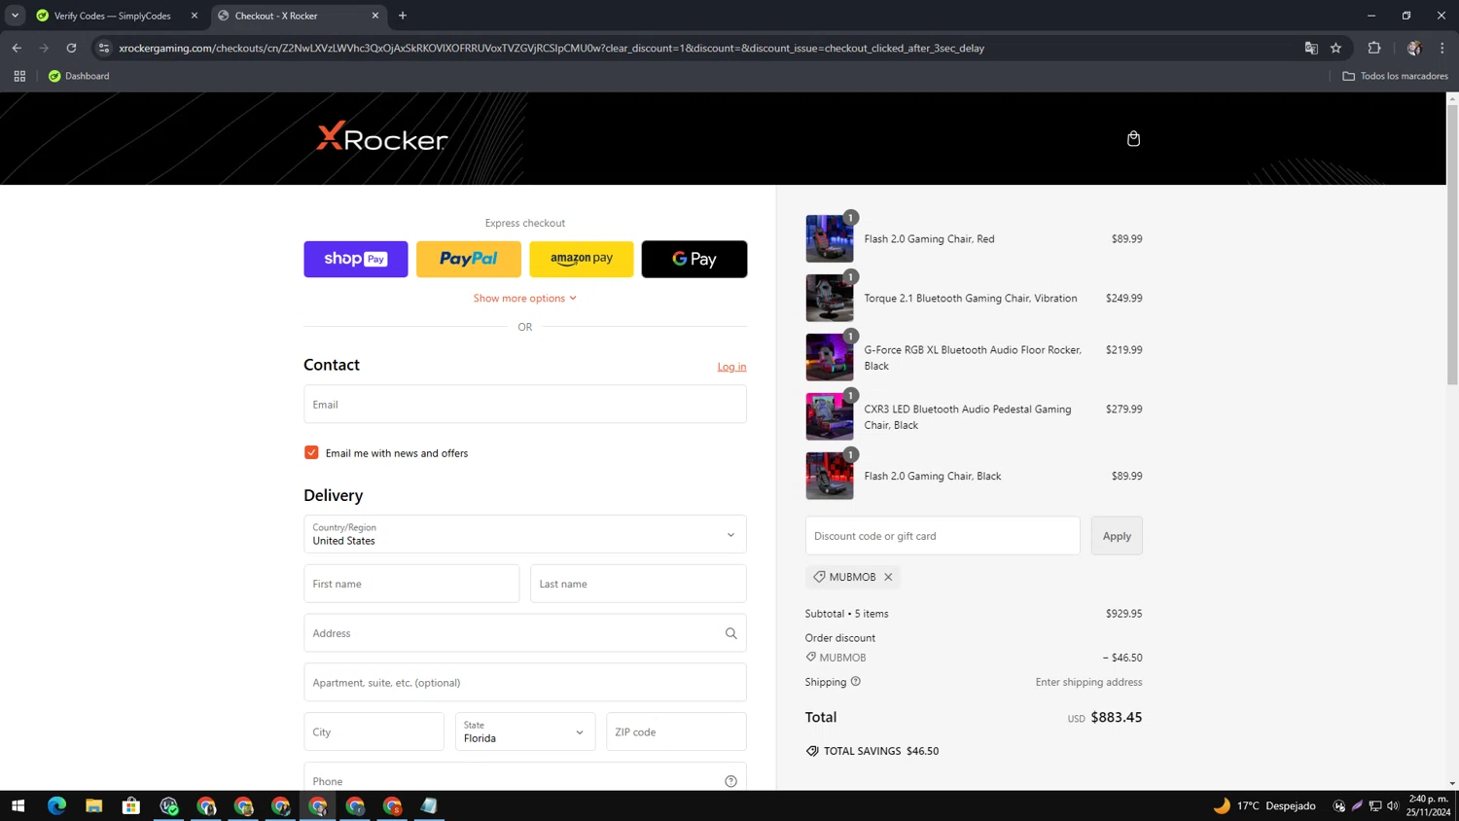Open the browser extensions puzzle icon
1459x821 pixels.
tap(1374, 48)
